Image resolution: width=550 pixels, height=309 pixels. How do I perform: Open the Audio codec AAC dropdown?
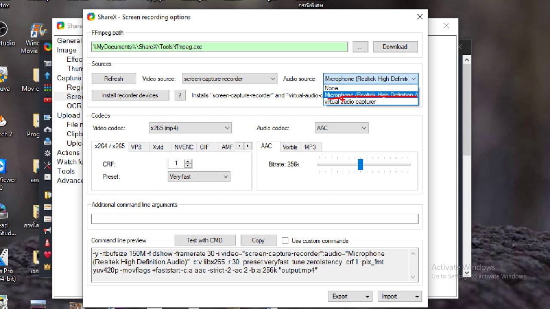[x=342, y=128]
